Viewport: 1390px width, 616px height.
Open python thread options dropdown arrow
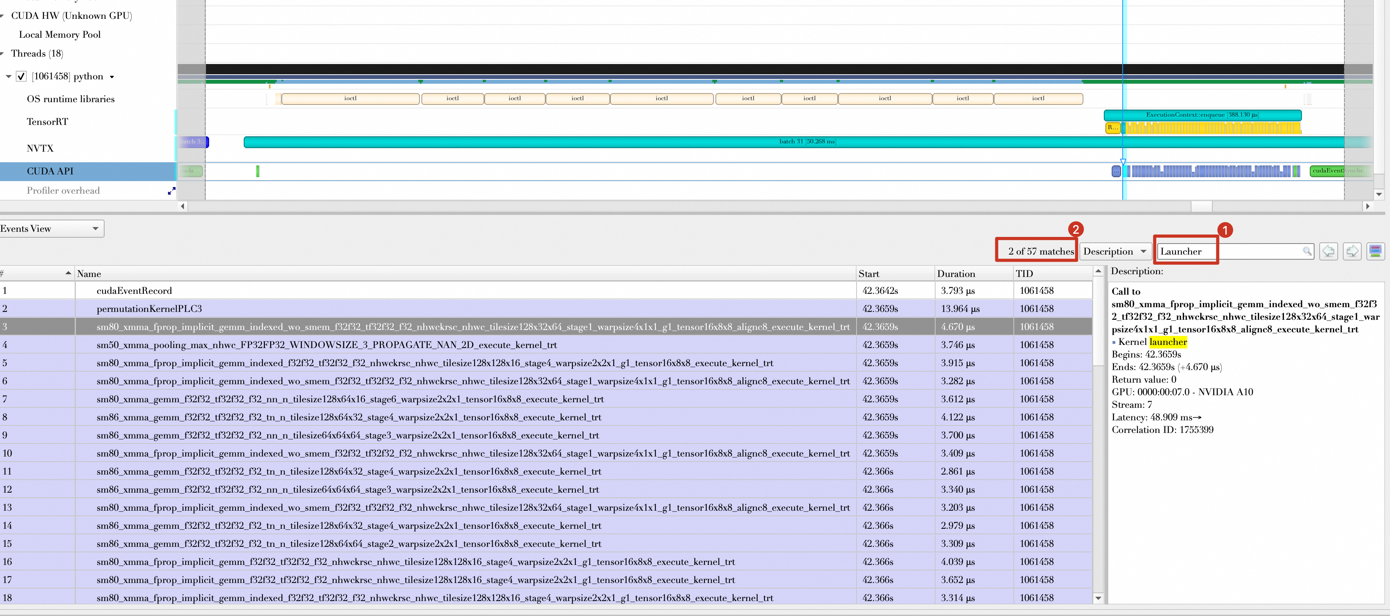pos(112,77)
